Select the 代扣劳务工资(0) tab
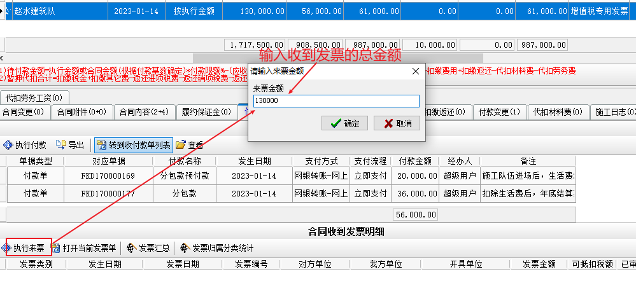 (x=34, y=98)
